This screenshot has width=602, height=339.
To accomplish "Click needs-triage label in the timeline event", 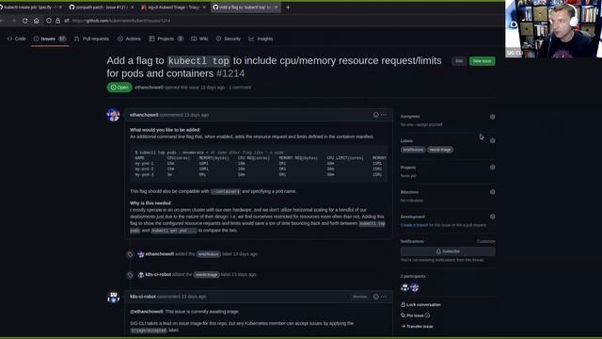I will pyautogui.click(x=206, y=275).
